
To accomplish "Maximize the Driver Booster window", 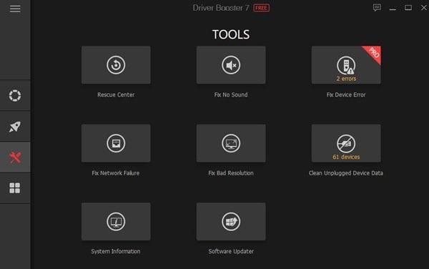I will click(408, 8).
